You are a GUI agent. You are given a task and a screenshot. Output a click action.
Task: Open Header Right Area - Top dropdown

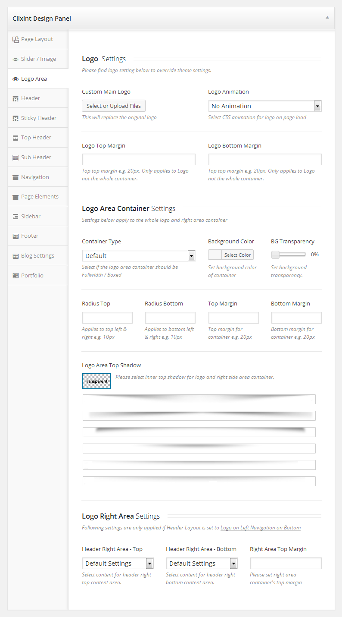(118, 563)
